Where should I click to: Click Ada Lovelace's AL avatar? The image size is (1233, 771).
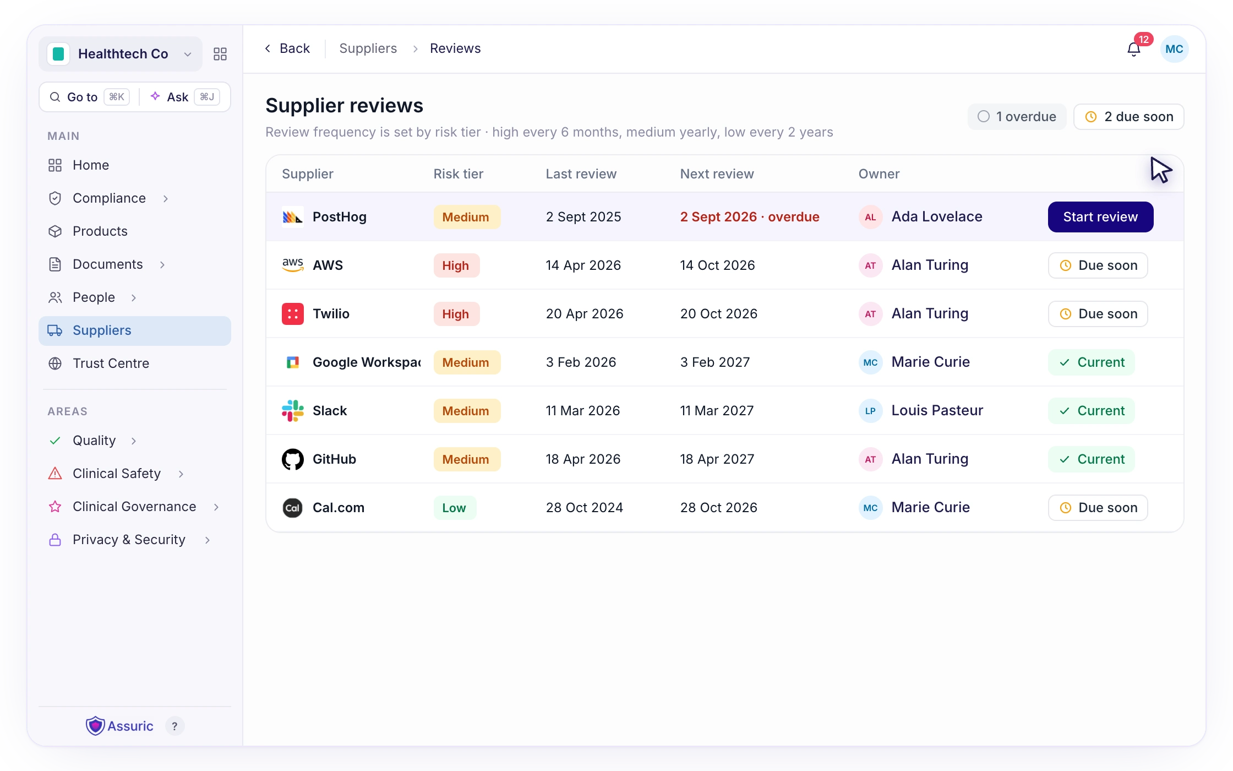point(870,217)
